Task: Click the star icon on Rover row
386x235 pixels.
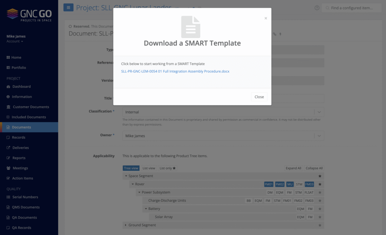Action: tap(320, 184)
